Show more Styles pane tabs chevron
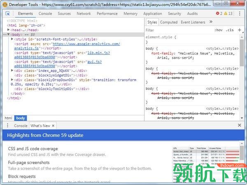This screenshot has height=185, width=247. click(x=211, y=22)
